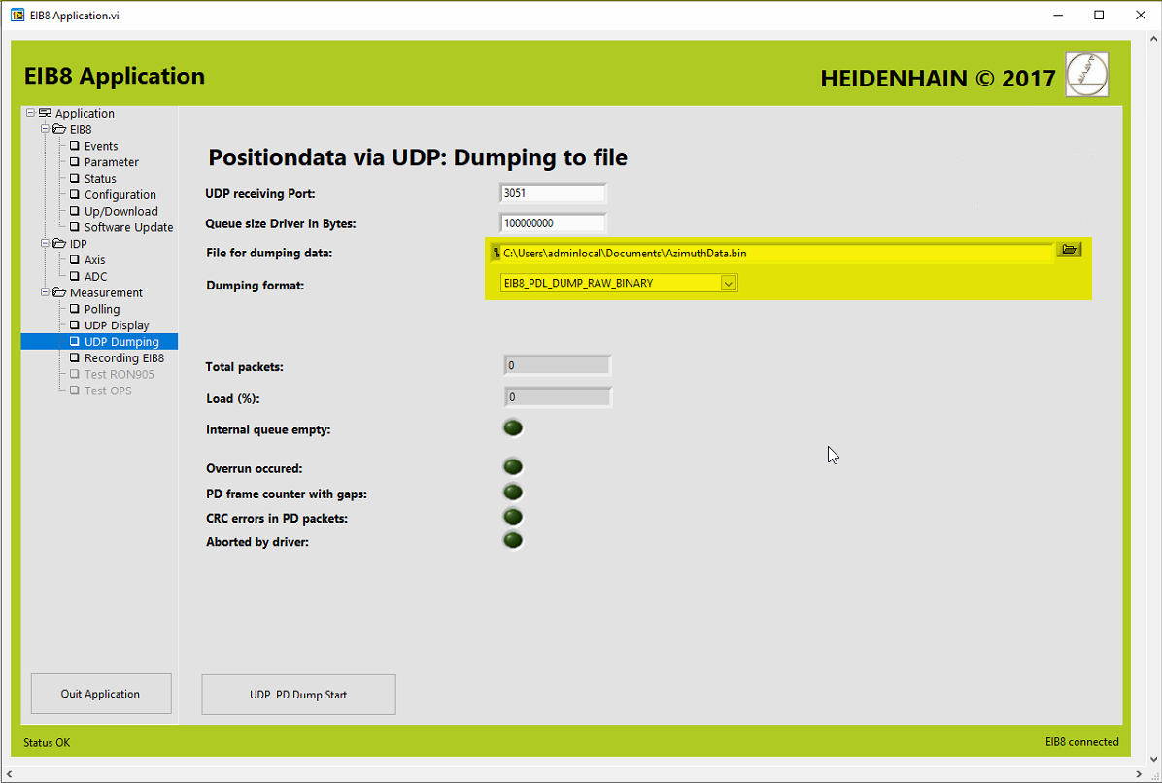Select Events in the EIB8 tree

pos(101,146)
